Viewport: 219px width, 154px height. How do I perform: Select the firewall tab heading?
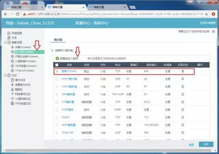pos(58,40)
